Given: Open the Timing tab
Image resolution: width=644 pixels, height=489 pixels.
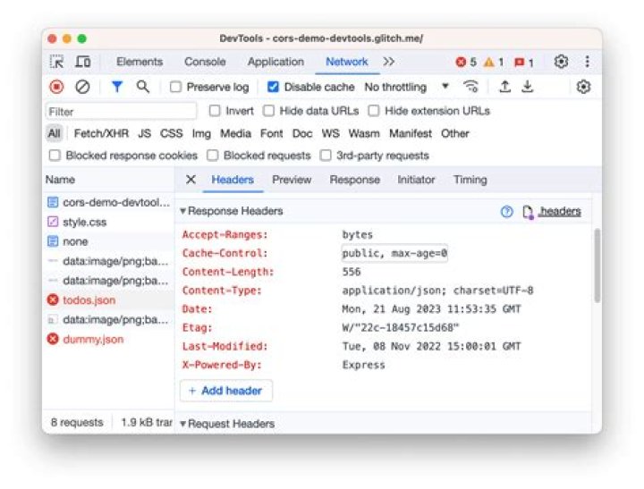Looking at the screenshot, I should click(x=470, y=180).
